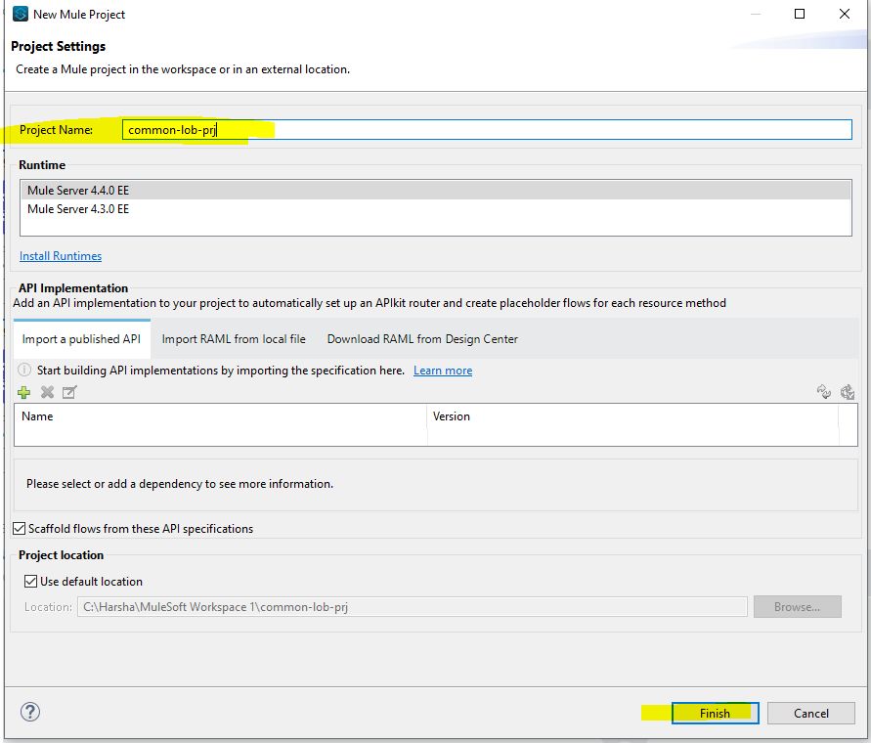Screen dimensions: 871x743
Task: Click the refresh dependencies icon
Action: coord(824,392)
